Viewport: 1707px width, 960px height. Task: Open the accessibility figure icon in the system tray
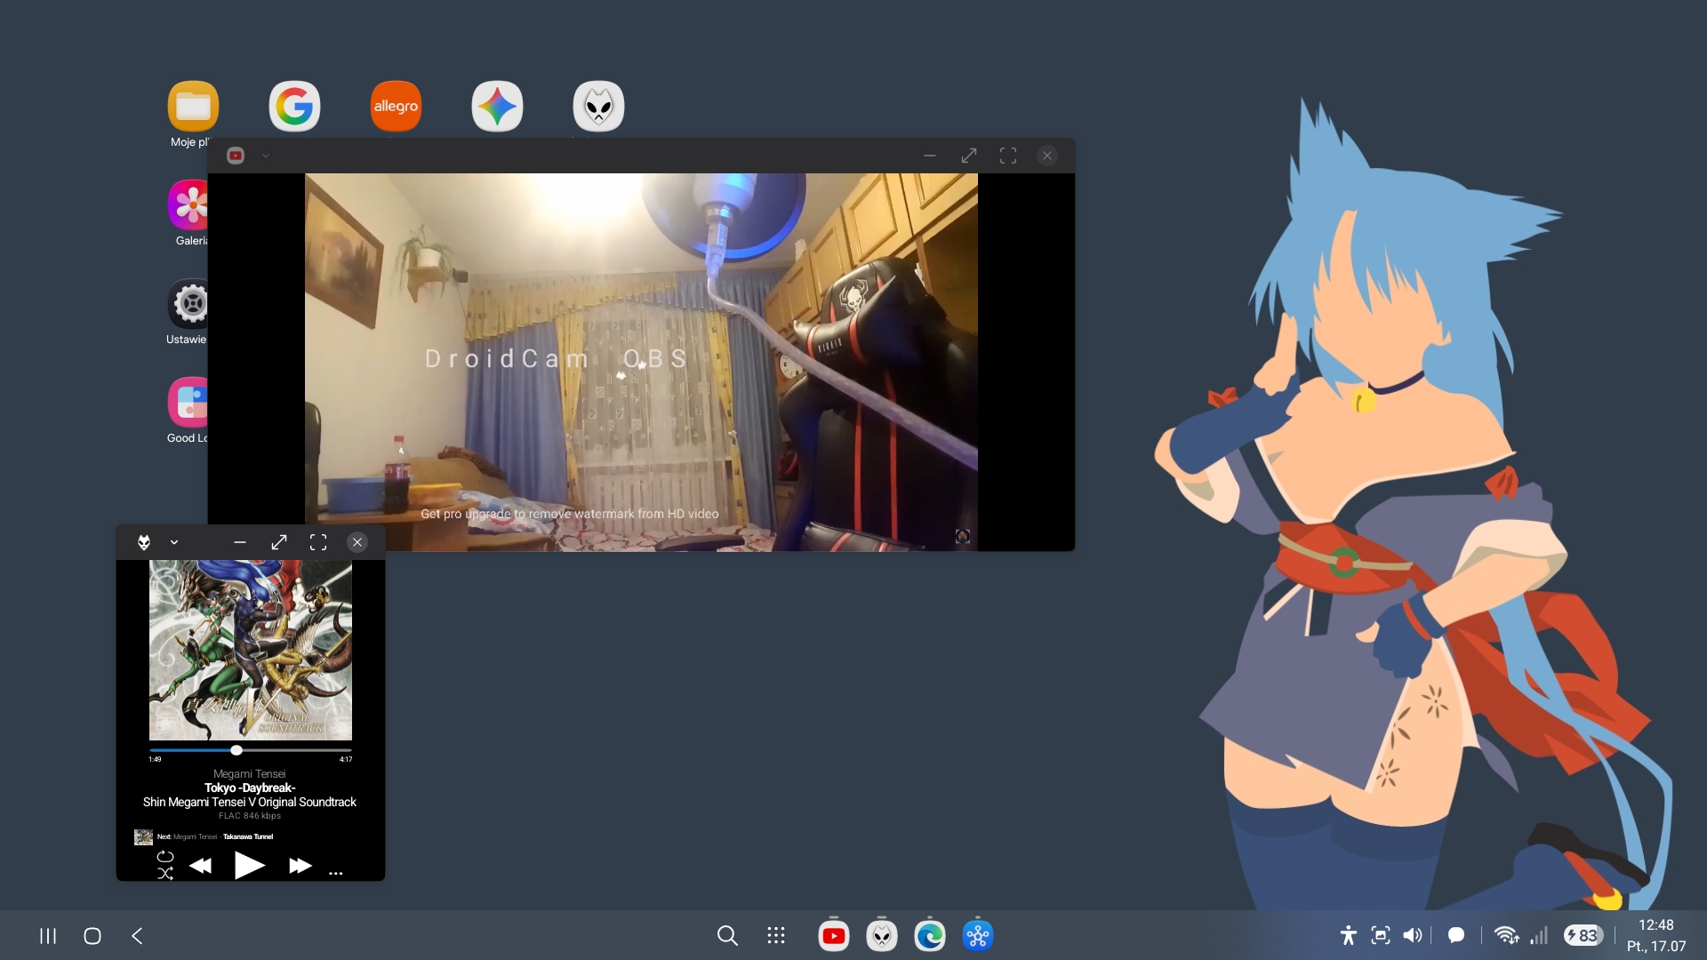(x=1349, y=935)
